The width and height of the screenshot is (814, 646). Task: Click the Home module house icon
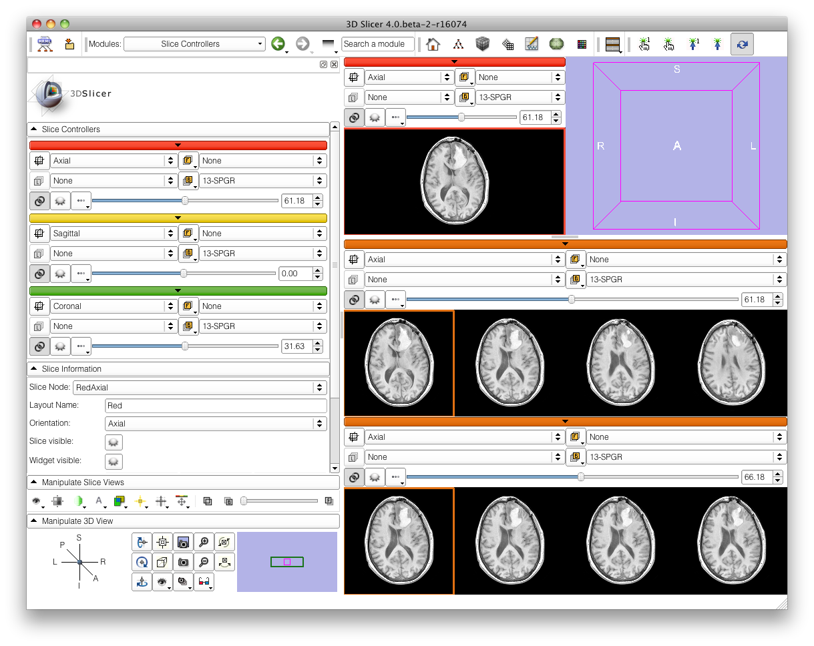(x=433, y=44)
